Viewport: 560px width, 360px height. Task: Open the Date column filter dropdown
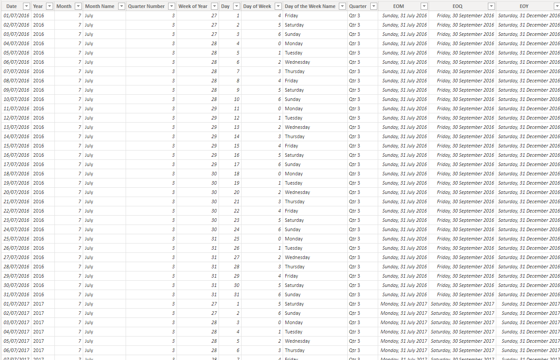[x=26, y=6]
